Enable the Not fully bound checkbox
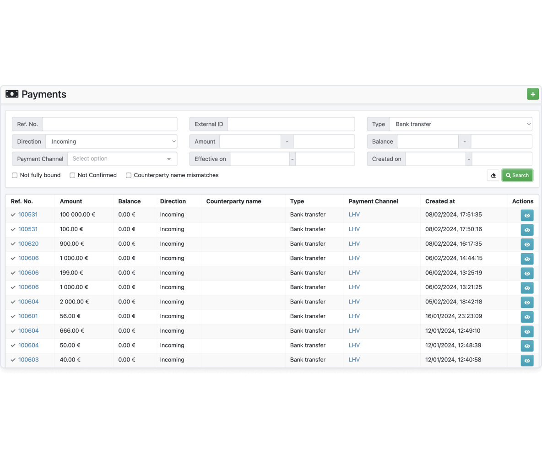This screenshot has width=542, height=454. (x=15, y=175)
